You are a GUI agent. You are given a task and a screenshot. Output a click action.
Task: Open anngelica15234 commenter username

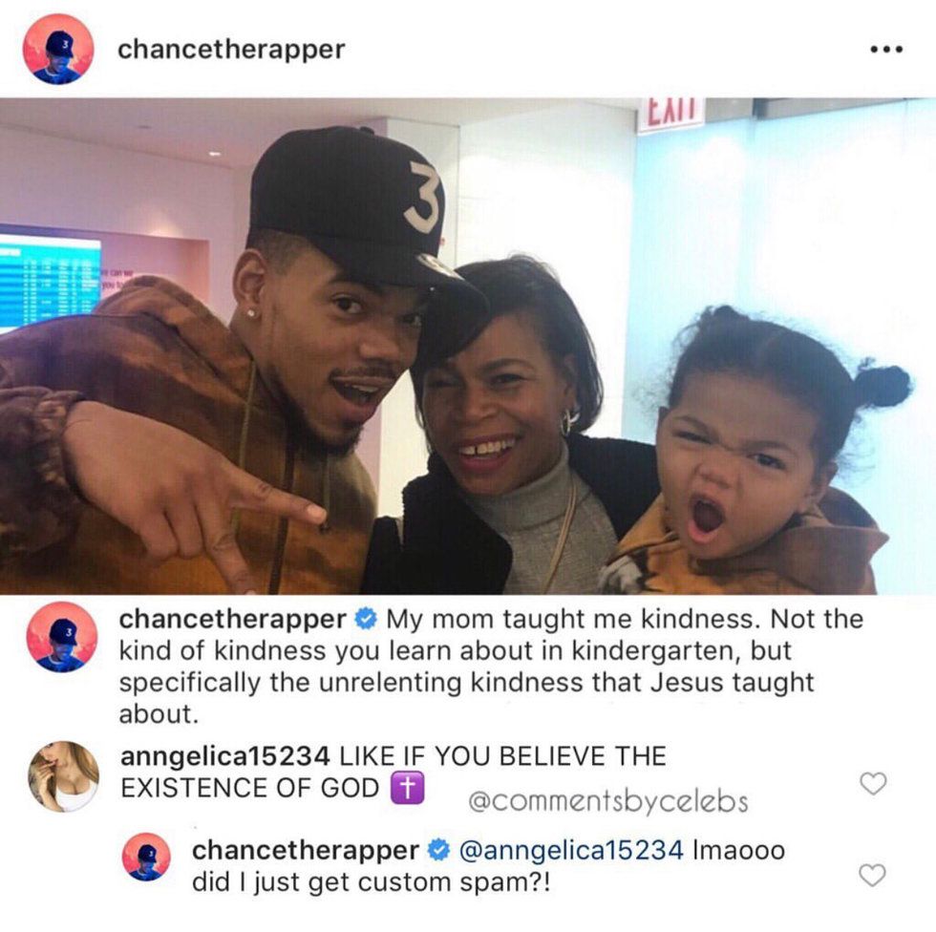[x=225, y=756]
